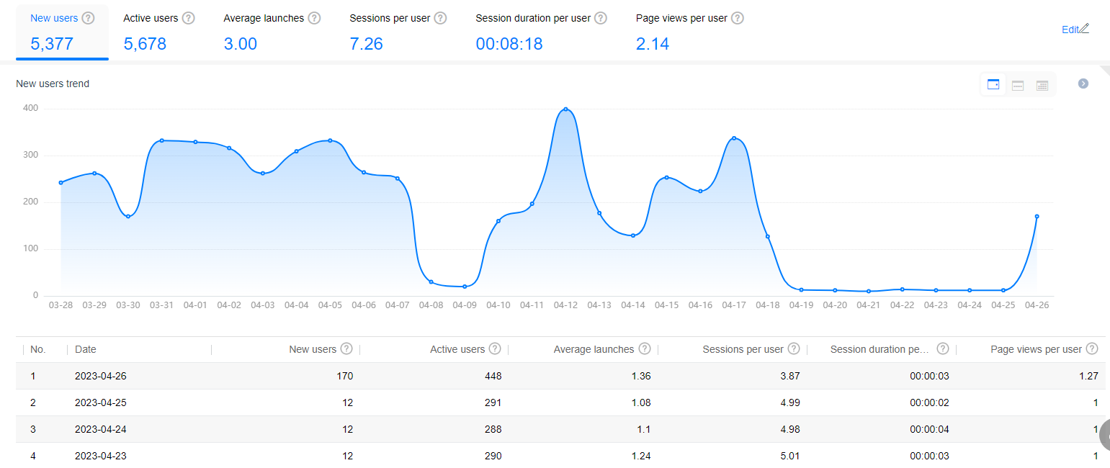Click help icon beside Page views per user metric

[737, 18]
